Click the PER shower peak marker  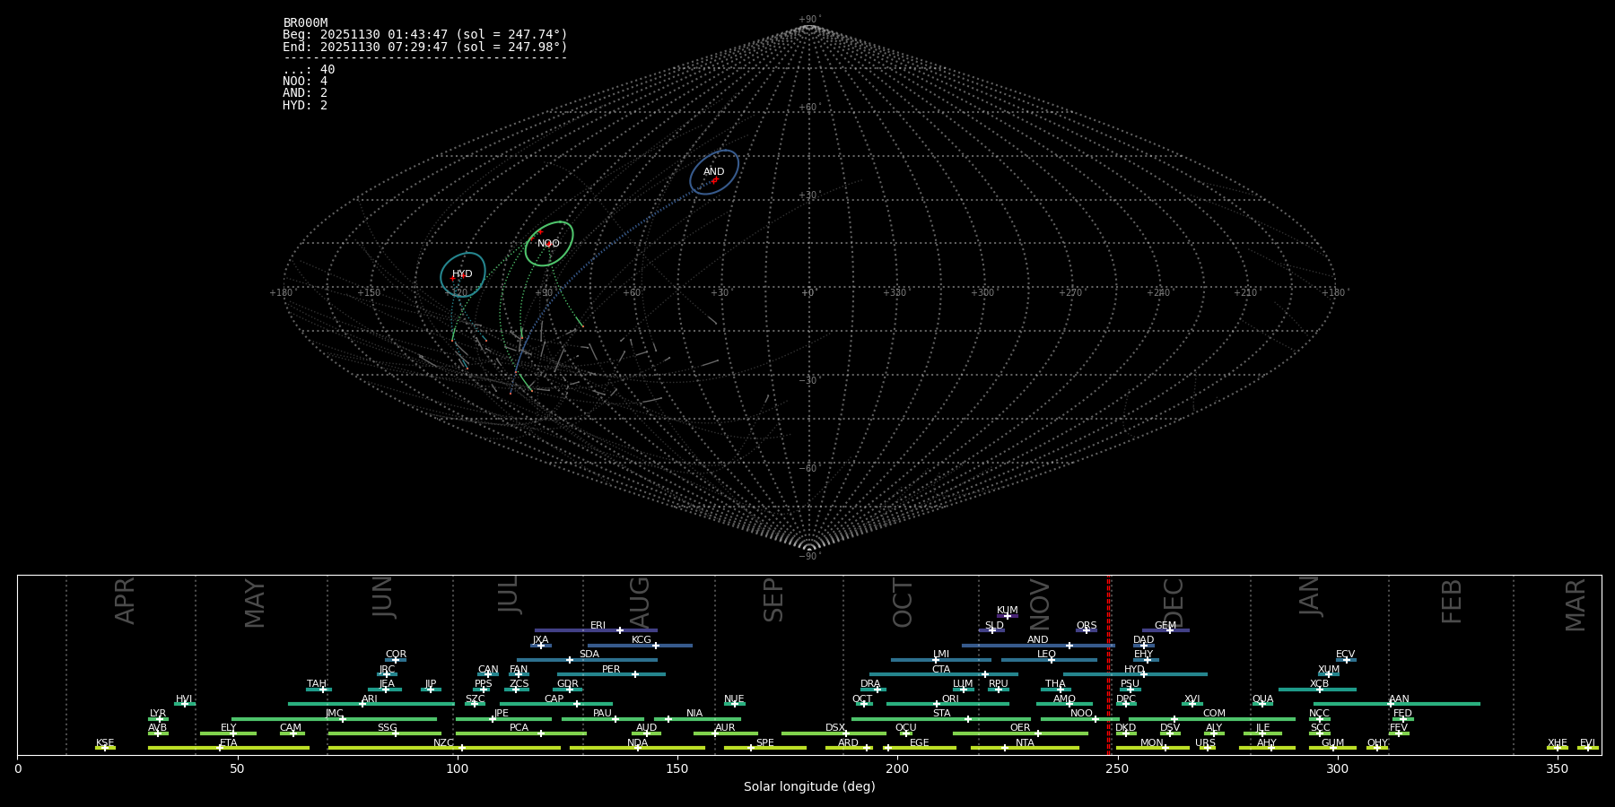tap(635, 674)
